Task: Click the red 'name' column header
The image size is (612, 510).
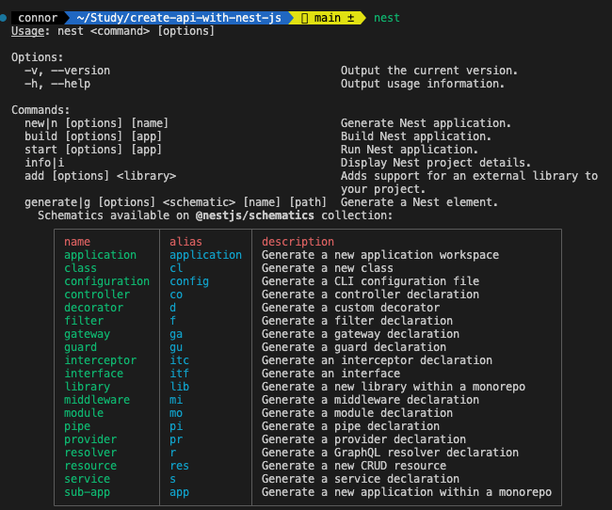Action: pyautogui.click(x=77, y=242)
